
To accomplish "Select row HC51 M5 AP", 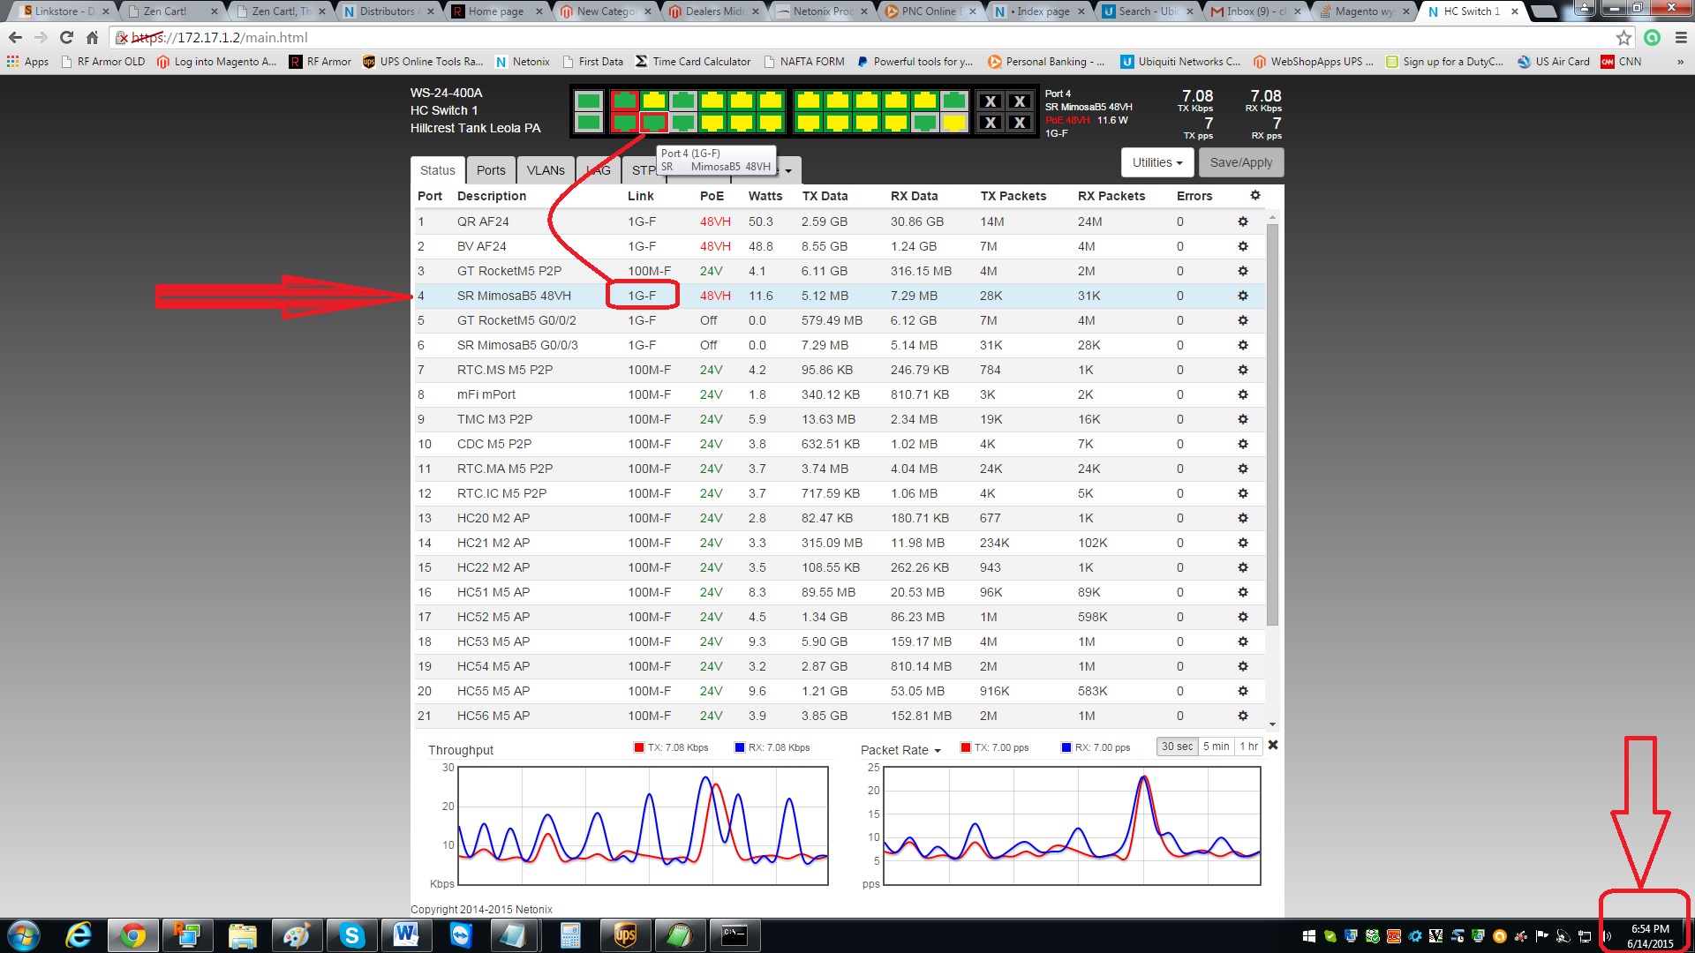I will [x=840, y=592].
